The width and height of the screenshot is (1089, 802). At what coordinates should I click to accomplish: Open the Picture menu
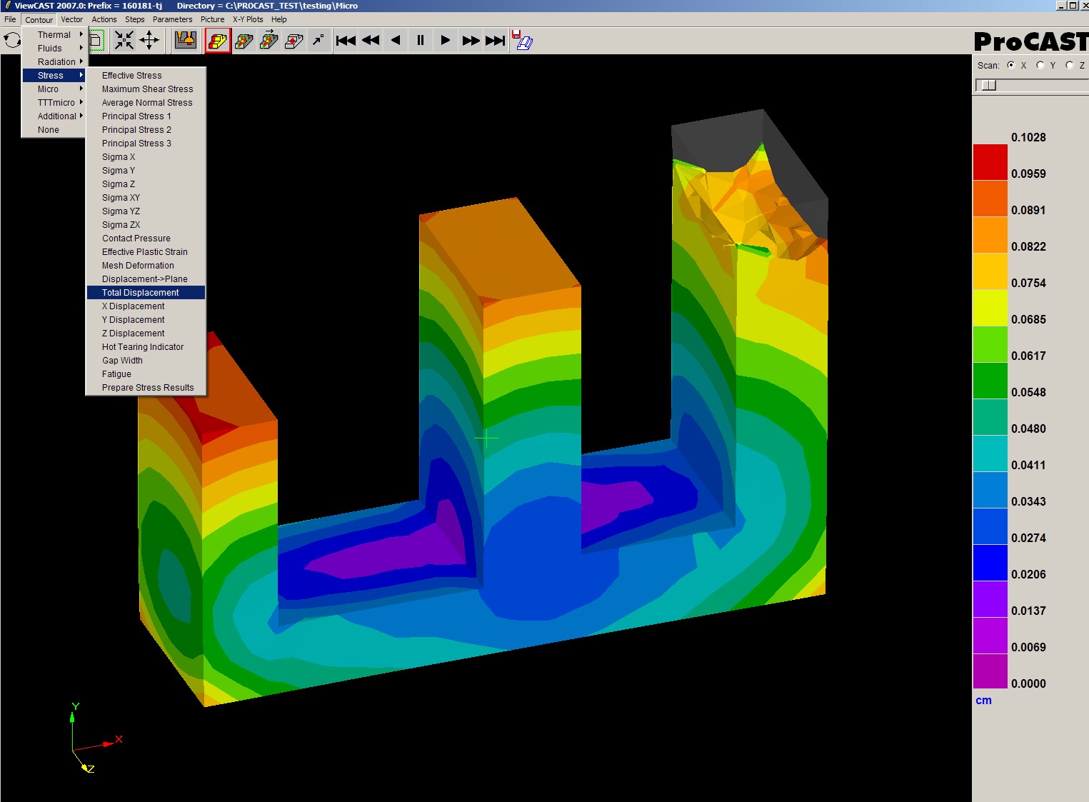pyautogui.click(x=213, y=19)
